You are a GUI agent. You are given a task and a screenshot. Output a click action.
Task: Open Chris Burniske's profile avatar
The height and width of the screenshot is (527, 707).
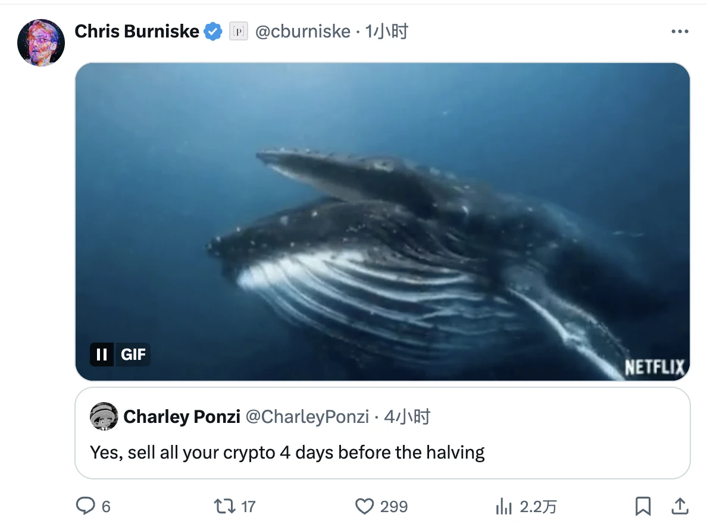41,42
